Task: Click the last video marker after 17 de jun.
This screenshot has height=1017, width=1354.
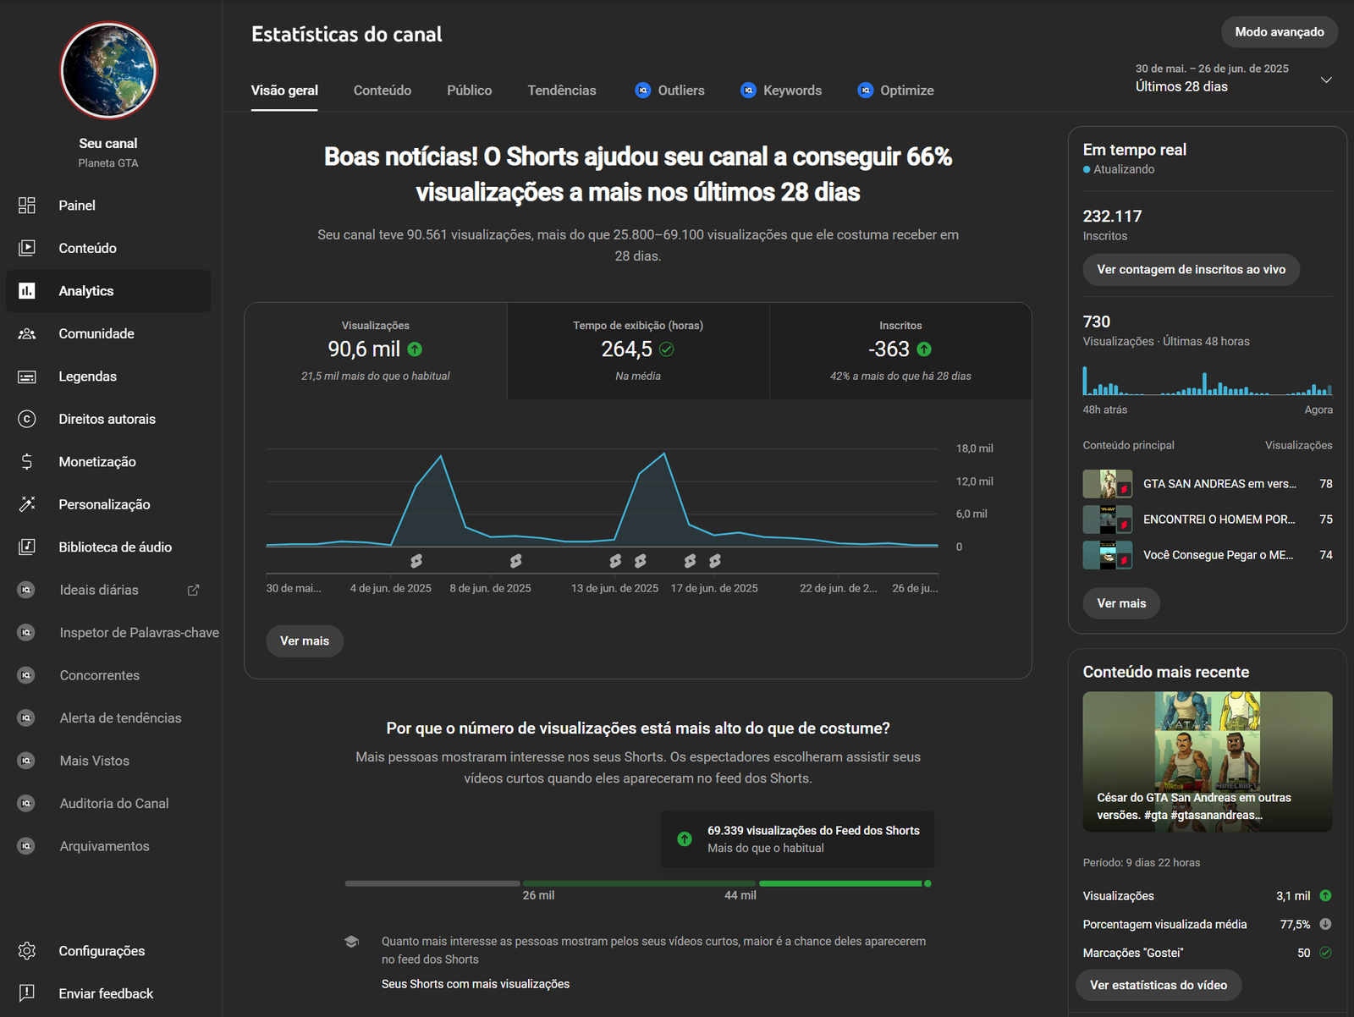Action: point(715,561)
